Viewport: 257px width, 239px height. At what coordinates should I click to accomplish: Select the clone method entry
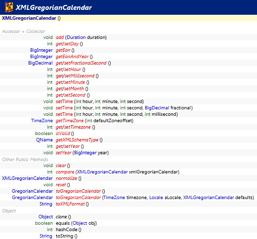(x=61, y=217)
